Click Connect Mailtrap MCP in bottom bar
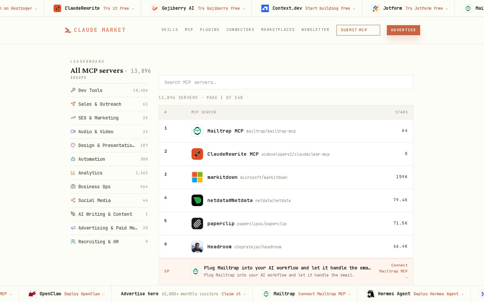 (x=324, y=294)
